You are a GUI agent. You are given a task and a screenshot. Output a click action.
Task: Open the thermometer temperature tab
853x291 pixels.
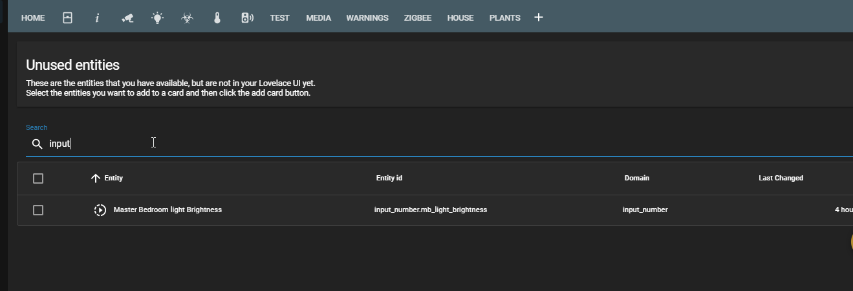(x=217, y=17)
